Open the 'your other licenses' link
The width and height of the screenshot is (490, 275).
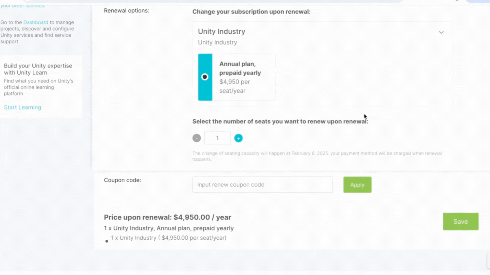[x=22, y=6]
